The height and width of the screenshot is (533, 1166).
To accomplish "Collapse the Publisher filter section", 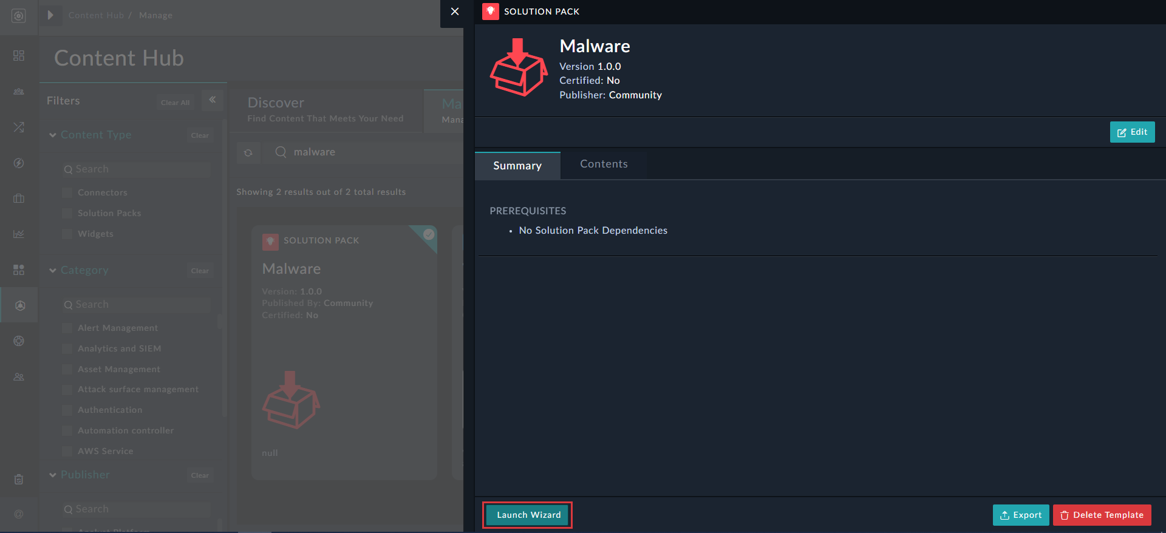I will point(53,475).
